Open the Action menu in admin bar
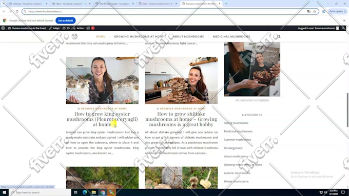Screen dimensions: 349x196 tap(78, 28)
